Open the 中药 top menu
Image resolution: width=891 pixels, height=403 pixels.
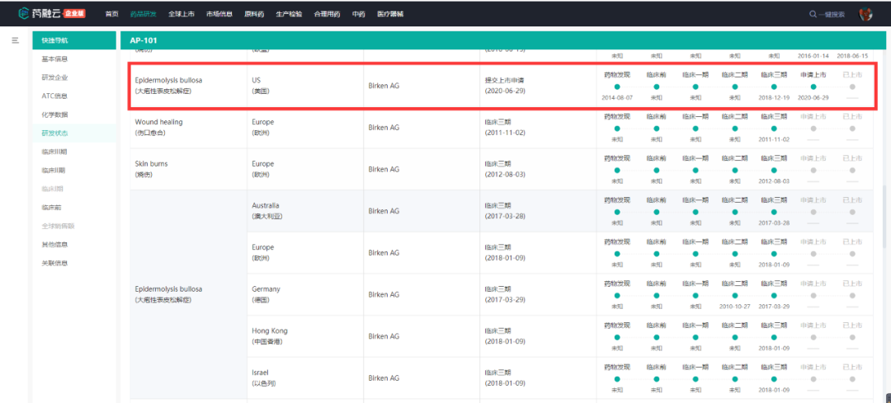[x=358, y=14]
